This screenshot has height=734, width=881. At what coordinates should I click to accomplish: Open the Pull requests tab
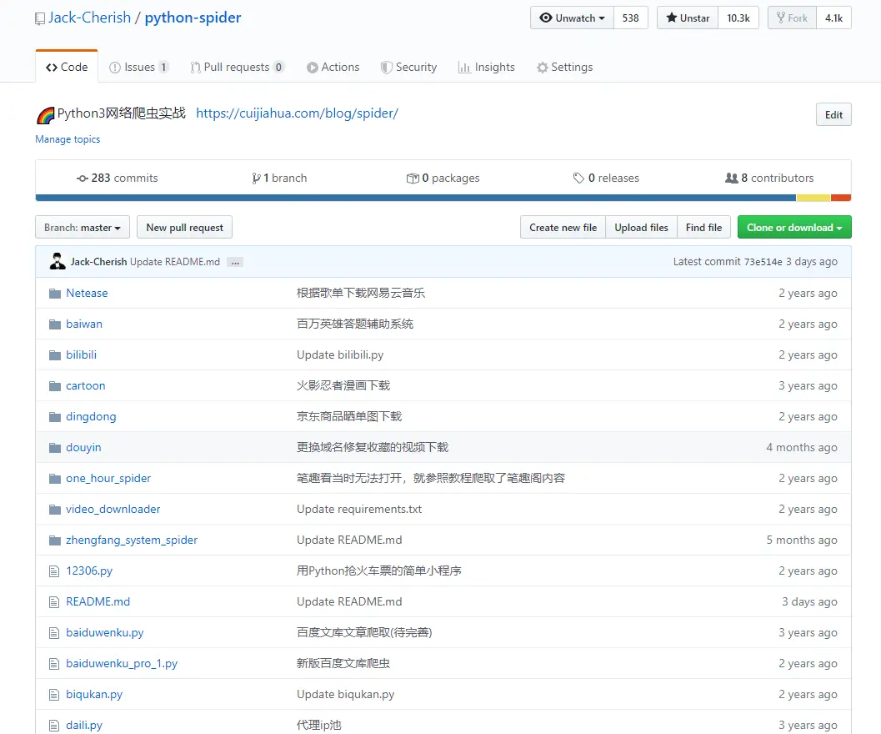(238, 68)
